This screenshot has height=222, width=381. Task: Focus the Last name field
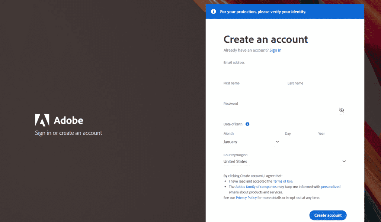tap(317, 90)
